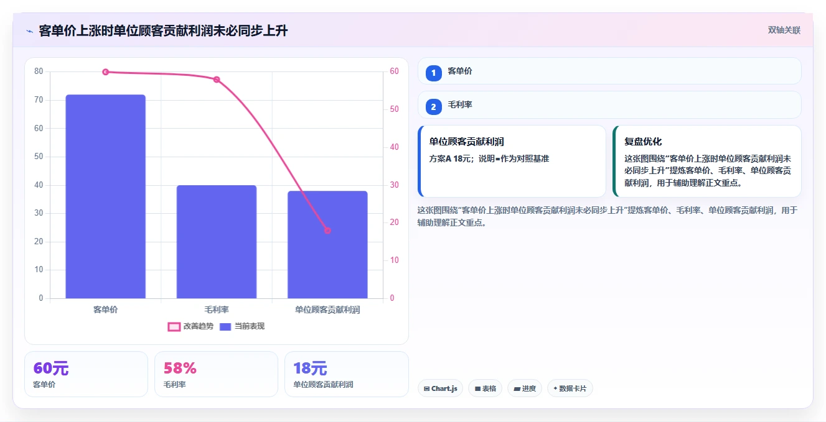Click the icon inside the 表格 tag
This screenshot has width=826, height=422.
pos(477,389)
